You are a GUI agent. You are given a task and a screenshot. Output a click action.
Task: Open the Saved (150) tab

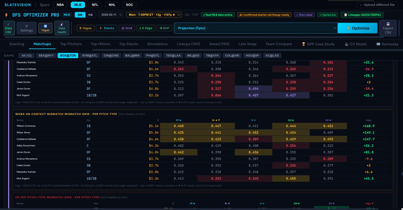point(219,44)
